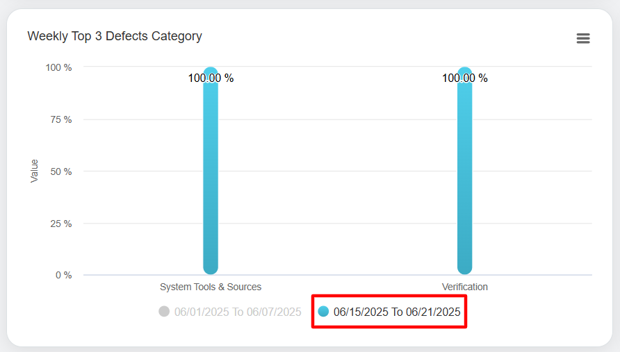Viewport: 620px width, 352px height.
Task: Show the 06/01/2025 To 06/07/2025 series
Action: point(238,312)
